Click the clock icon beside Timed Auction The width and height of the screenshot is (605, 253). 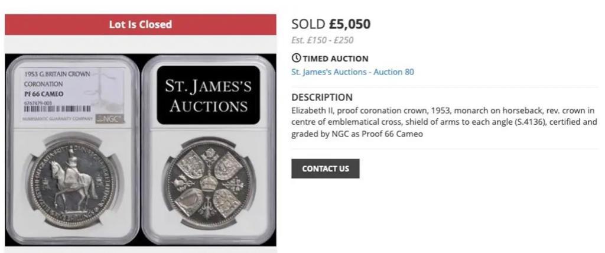[x=297, y=59]
